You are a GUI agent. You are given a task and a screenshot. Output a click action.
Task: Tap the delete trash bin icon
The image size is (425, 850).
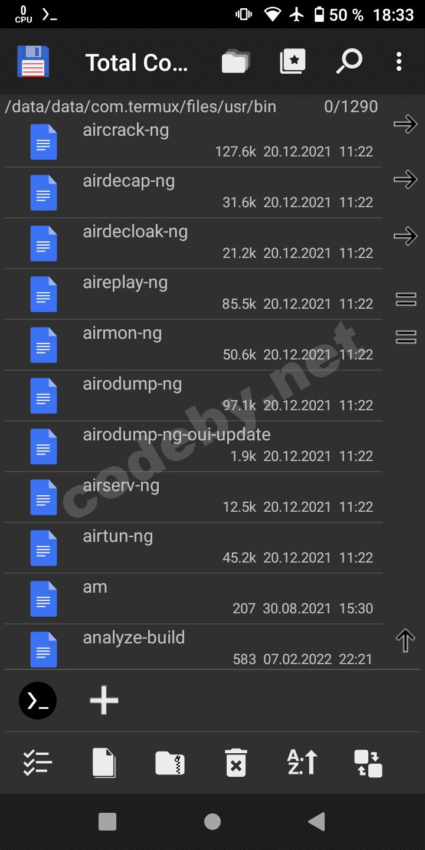pyautogui.click(x=236, y=763)
